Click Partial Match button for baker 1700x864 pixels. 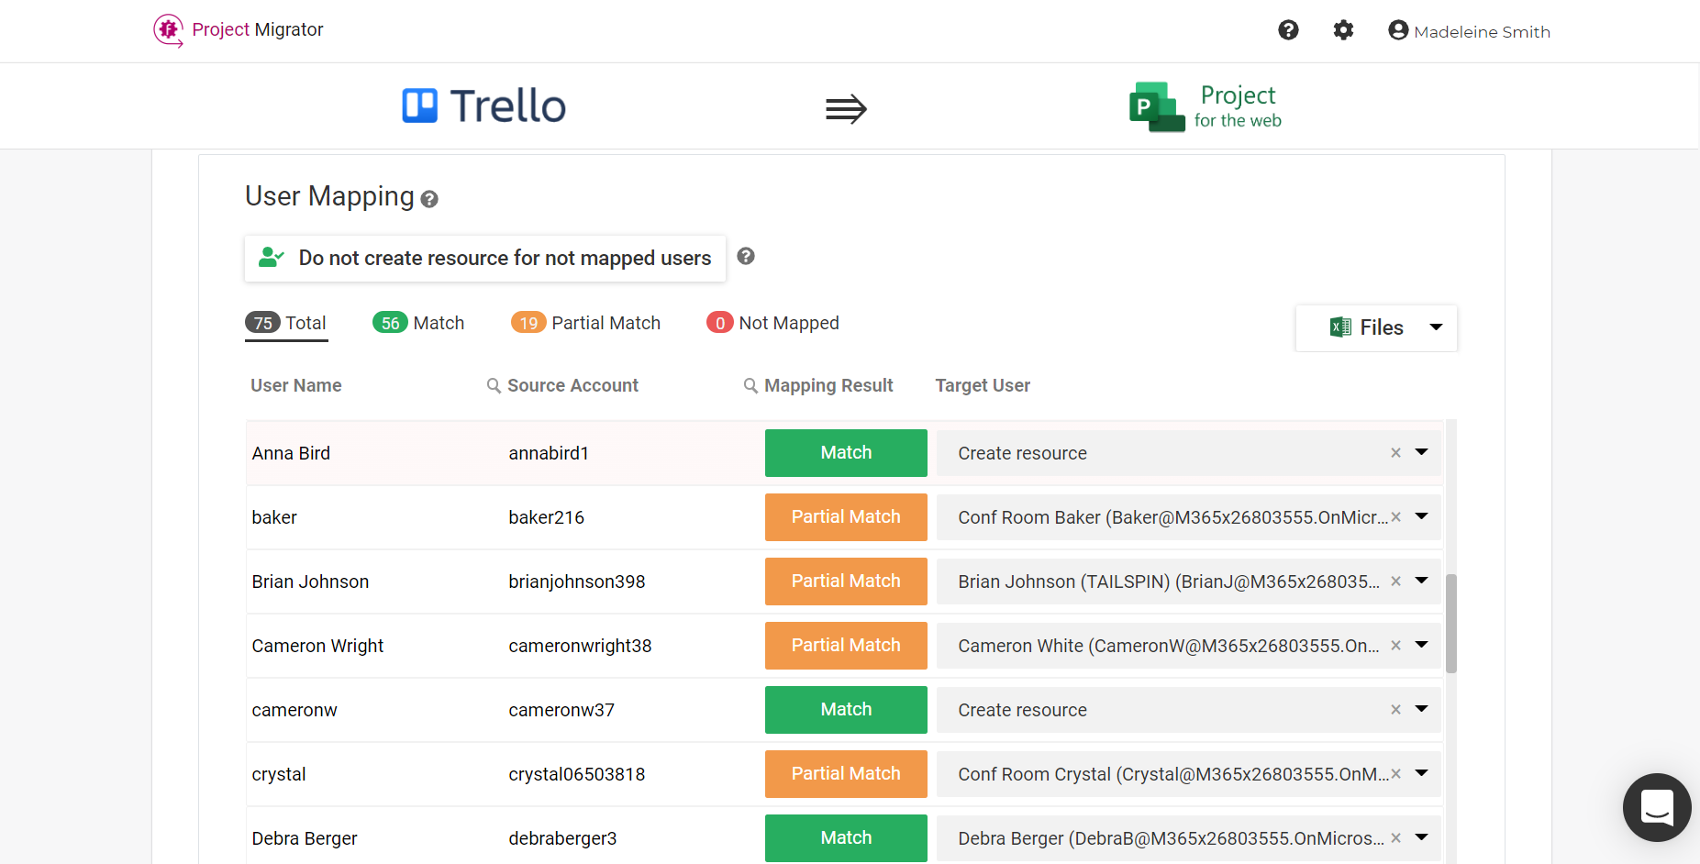(x=846, y=517)
